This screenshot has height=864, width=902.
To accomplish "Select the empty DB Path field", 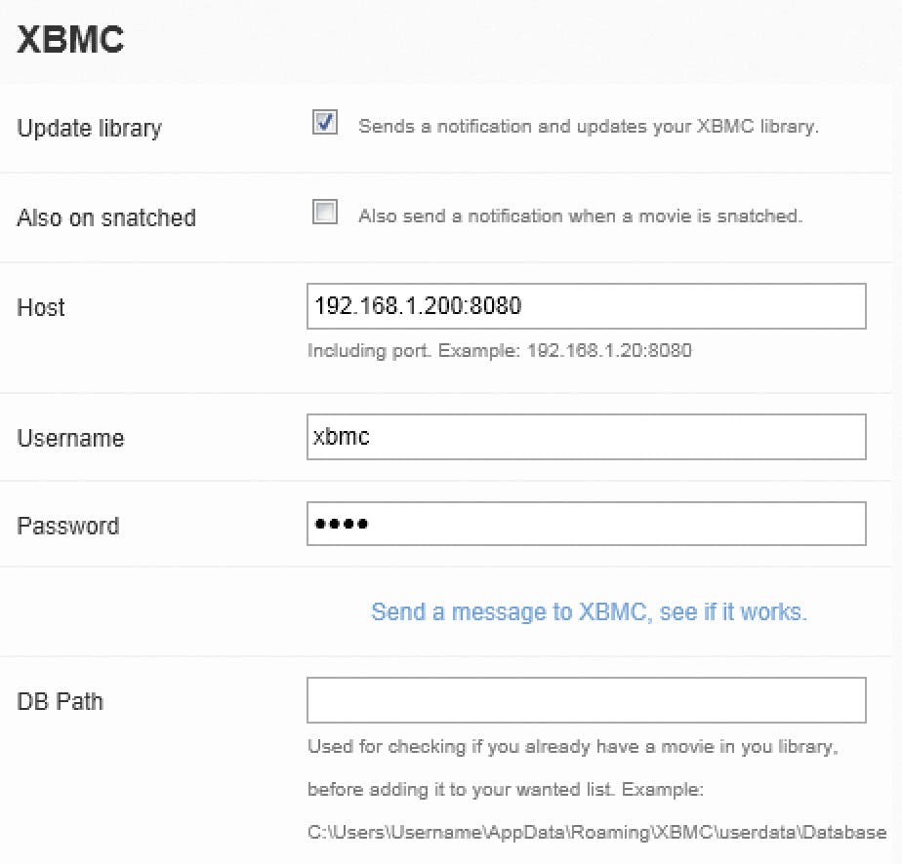I will point(586,700).
